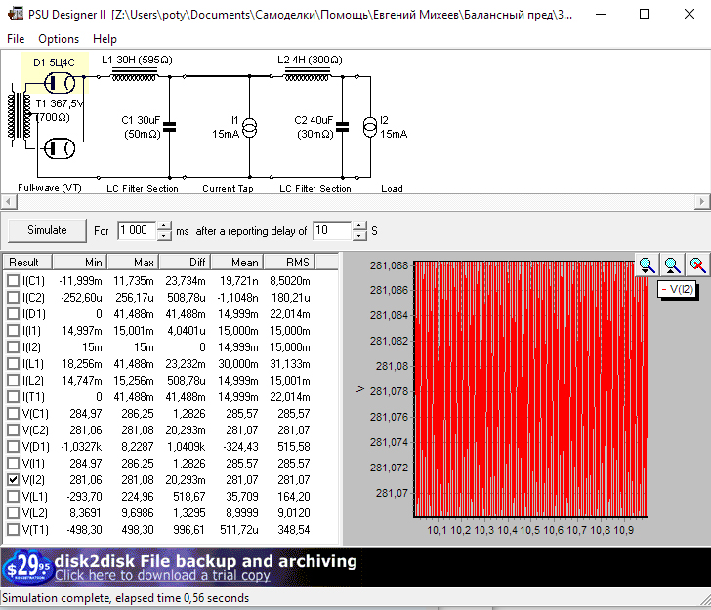Increase simulation time with up spinner arrow

point(164,225)
